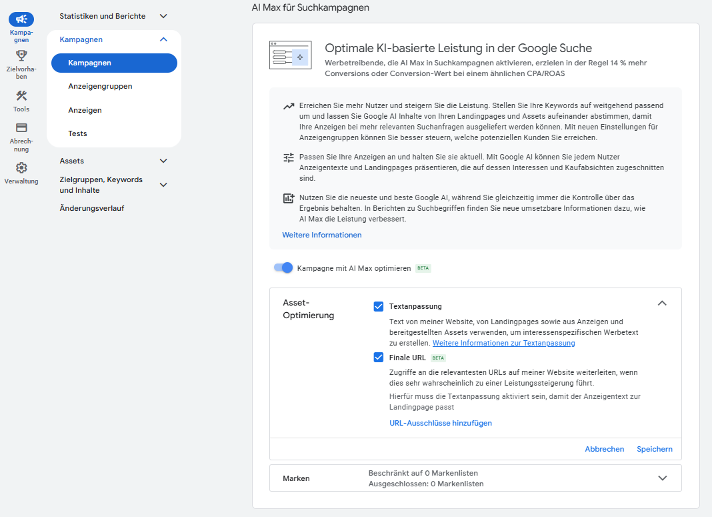Expand Statistiken und Berichte section

pyautogui.click(x=163, y=16)
